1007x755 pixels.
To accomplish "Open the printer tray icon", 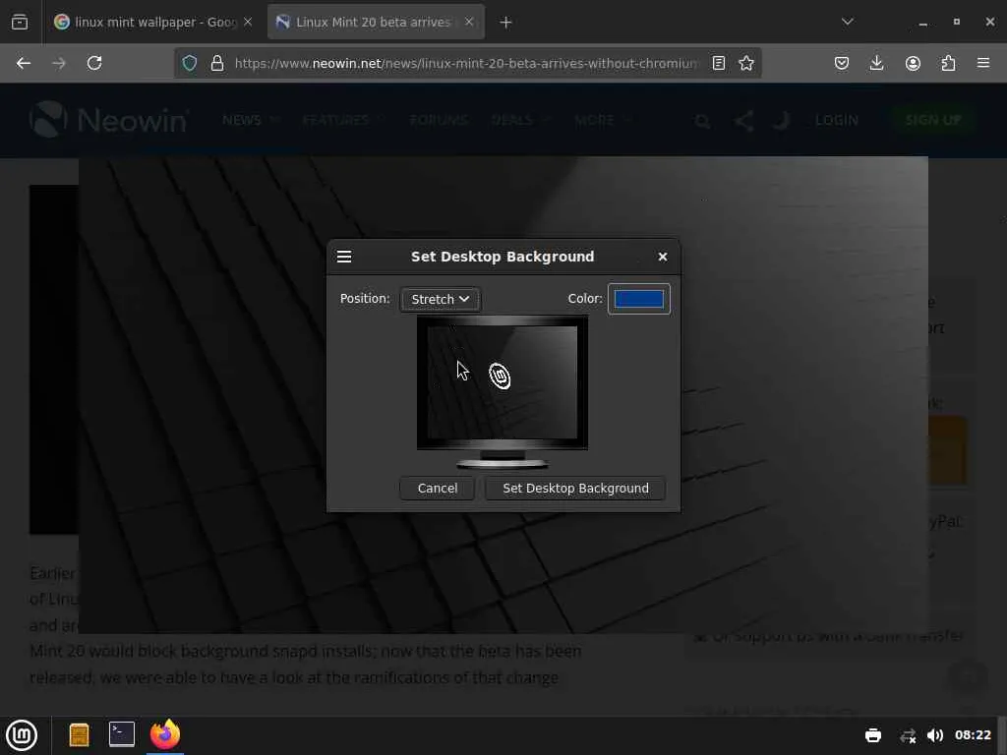I will point(873,735).
